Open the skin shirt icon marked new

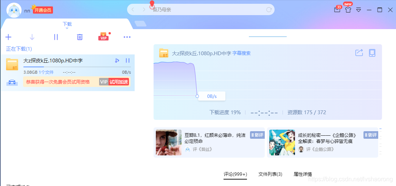(x=348, y=9)
